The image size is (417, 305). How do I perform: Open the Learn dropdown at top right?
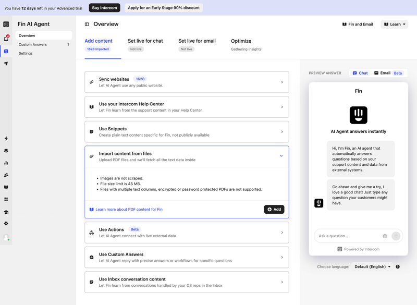[394, 23]
